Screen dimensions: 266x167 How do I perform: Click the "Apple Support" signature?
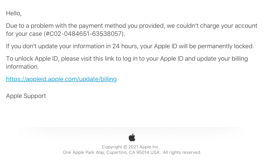(x=26, y=96)
